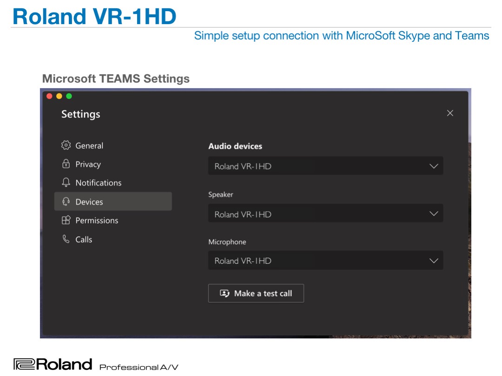Click the red window close button
The image size is (502, 376).
pos(49,96)
